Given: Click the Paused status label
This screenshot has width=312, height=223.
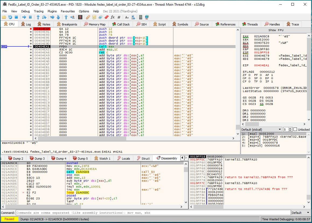Looking at the screenshot, I should [x=9, y=219].
